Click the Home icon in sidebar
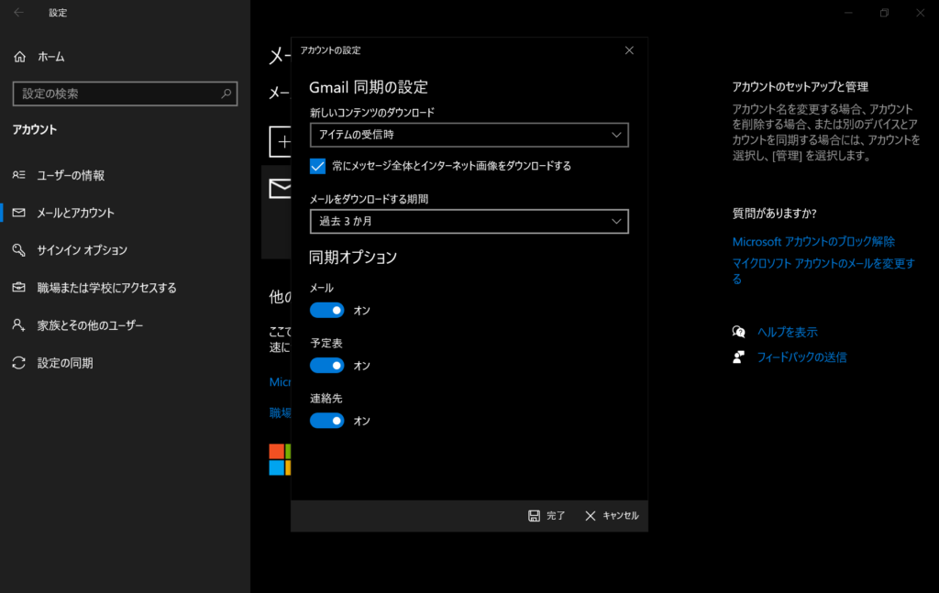The image size is (939, 593). tap(20, 57)
